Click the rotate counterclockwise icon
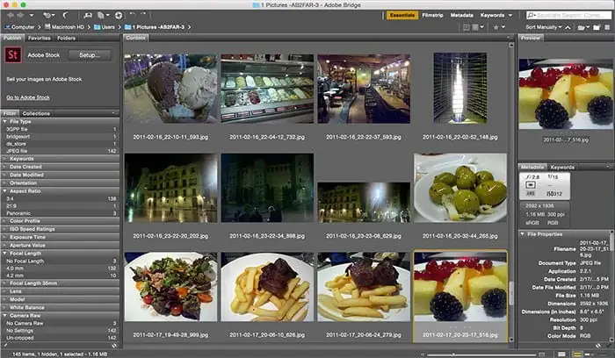615x358 pixels. 132,15
